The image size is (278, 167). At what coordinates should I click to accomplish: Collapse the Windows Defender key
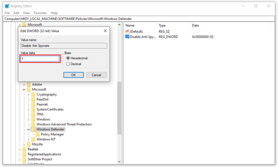[28, 129]
